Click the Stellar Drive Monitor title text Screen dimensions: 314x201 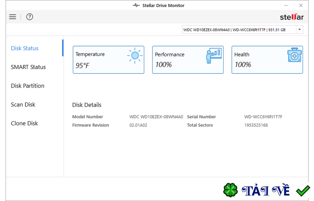pos(163,5)
